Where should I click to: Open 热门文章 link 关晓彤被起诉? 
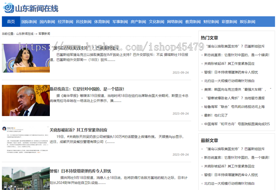pos(229,63)
